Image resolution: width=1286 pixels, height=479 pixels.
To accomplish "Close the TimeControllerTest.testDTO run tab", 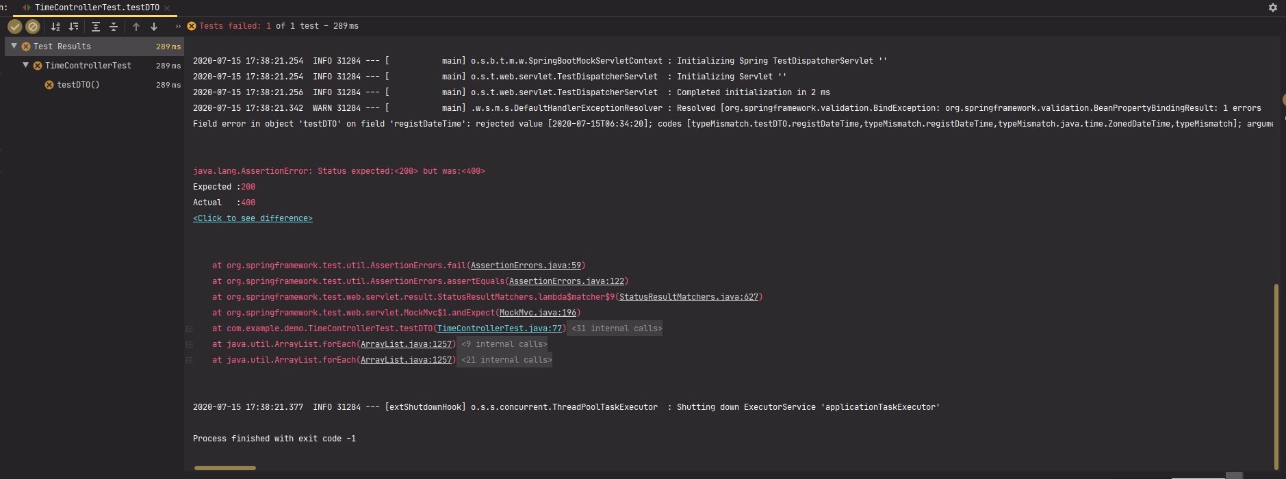I will click(167, 8).
